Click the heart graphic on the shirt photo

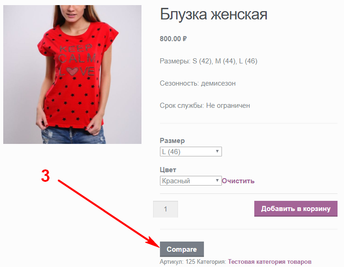click(x=72, y=71)
